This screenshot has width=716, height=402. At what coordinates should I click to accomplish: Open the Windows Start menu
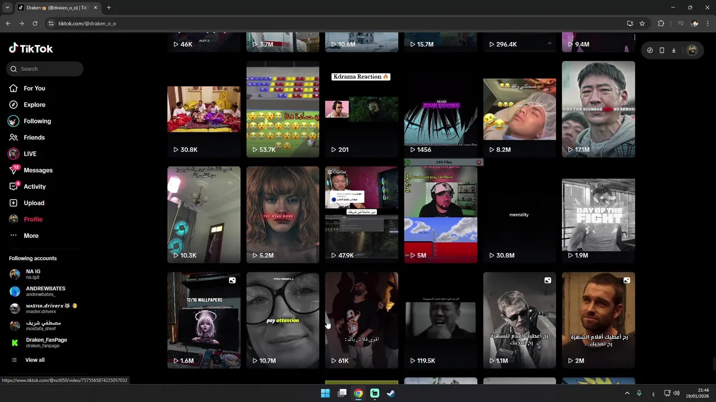(325, 394)
